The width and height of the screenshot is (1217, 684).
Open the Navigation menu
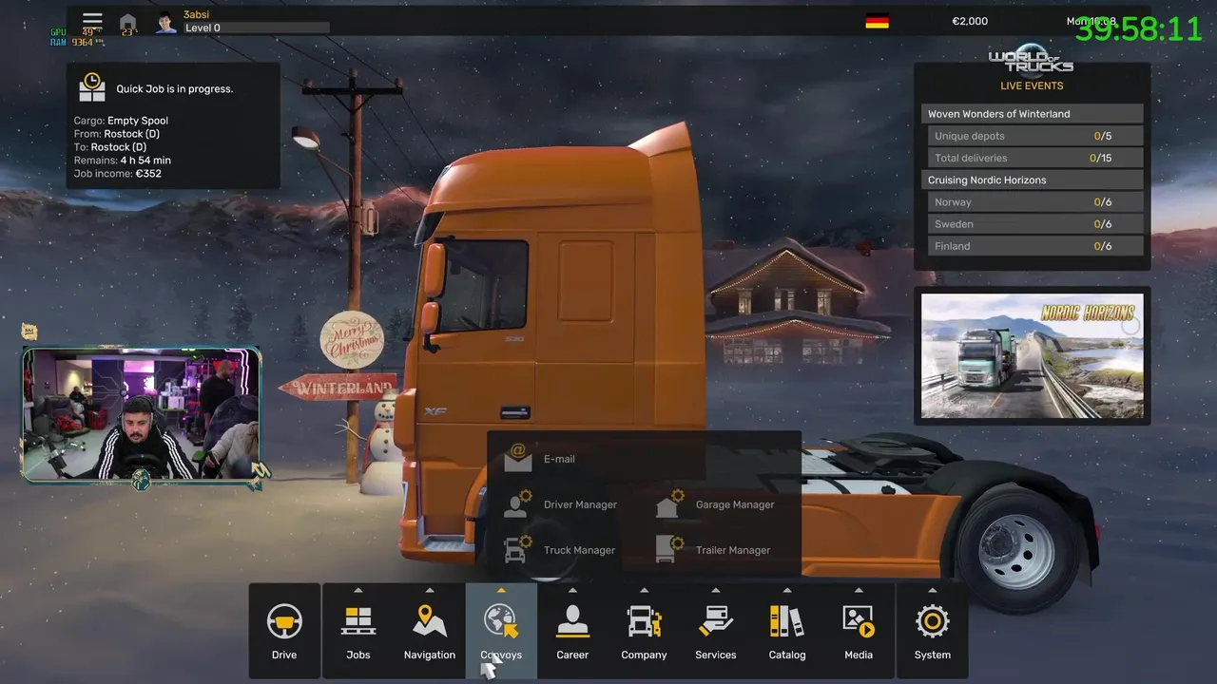(430, 631)
